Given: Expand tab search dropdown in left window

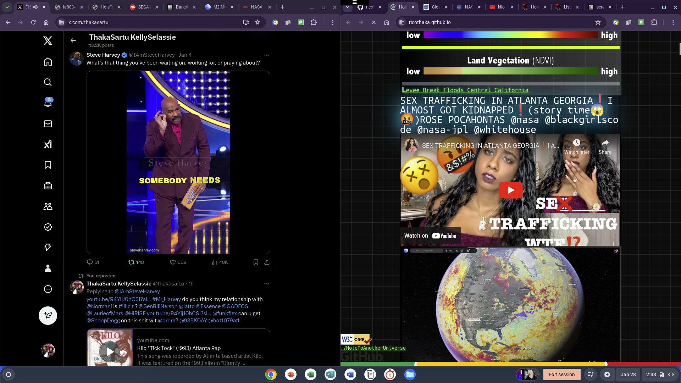Looking at the screenshot, I should (7, 7).
